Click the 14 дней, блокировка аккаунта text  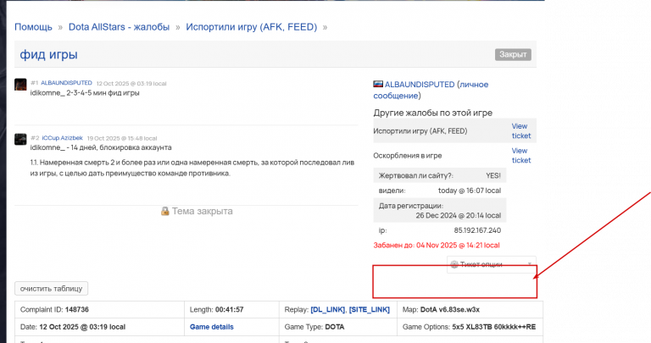click(121, 147)
